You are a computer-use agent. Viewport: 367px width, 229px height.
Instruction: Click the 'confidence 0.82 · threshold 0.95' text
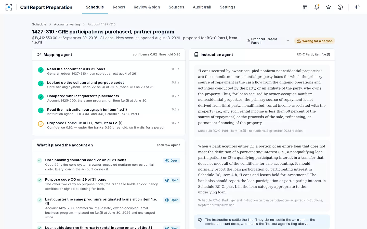pyautogui.click(x=156, y=54)
